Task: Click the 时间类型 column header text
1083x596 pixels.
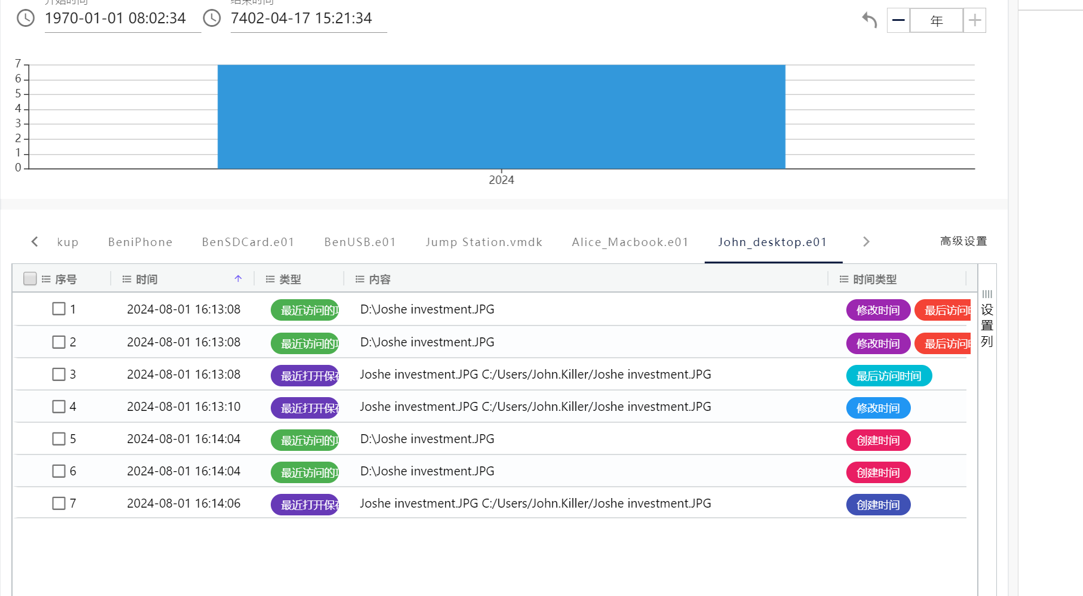Action: click(875, 279)
